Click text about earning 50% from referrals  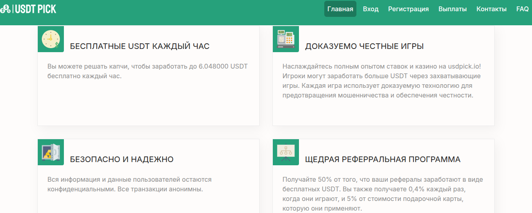383,194
